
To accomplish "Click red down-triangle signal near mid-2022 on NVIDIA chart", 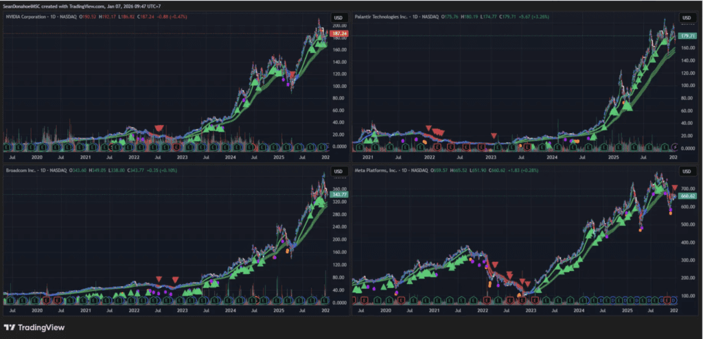I will click(159, 128).
